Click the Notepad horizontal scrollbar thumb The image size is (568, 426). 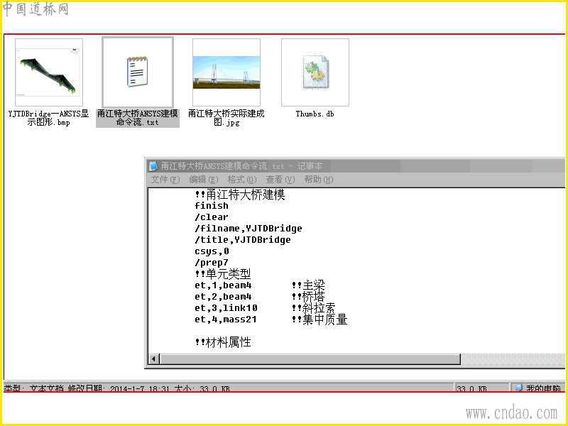(x=310, y=359)
